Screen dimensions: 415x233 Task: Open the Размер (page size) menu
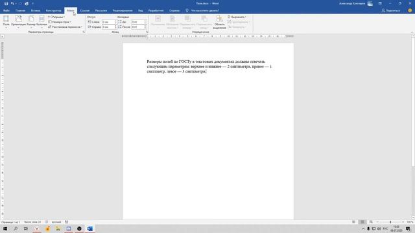[31, 21]
